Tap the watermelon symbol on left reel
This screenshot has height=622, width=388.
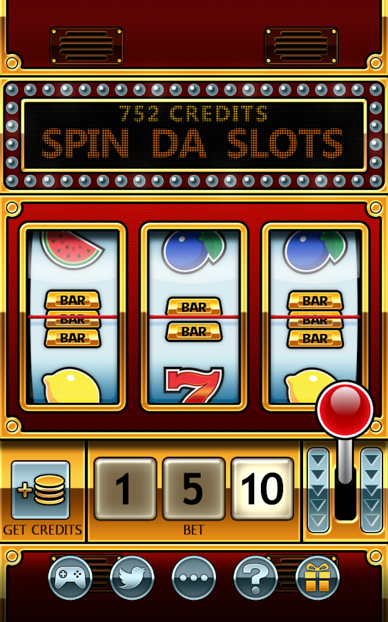72,250
